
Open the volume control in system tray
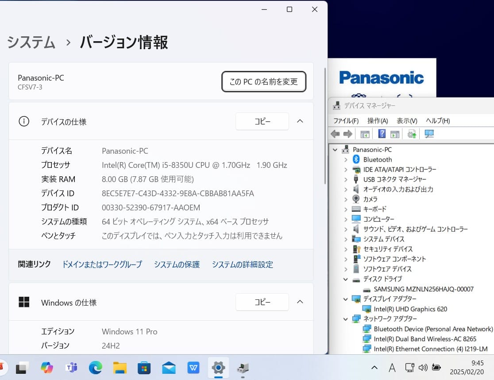coord(423,367)
